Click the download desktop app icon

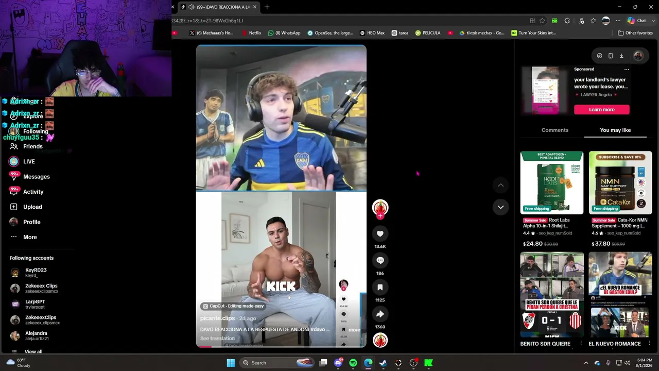coord(621,56)
